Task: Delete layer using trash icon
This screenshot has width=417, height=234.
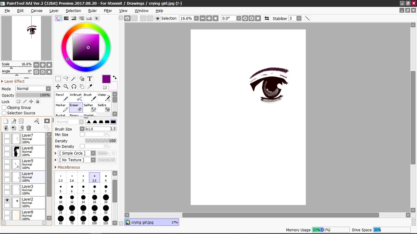Action: (29, 128)
